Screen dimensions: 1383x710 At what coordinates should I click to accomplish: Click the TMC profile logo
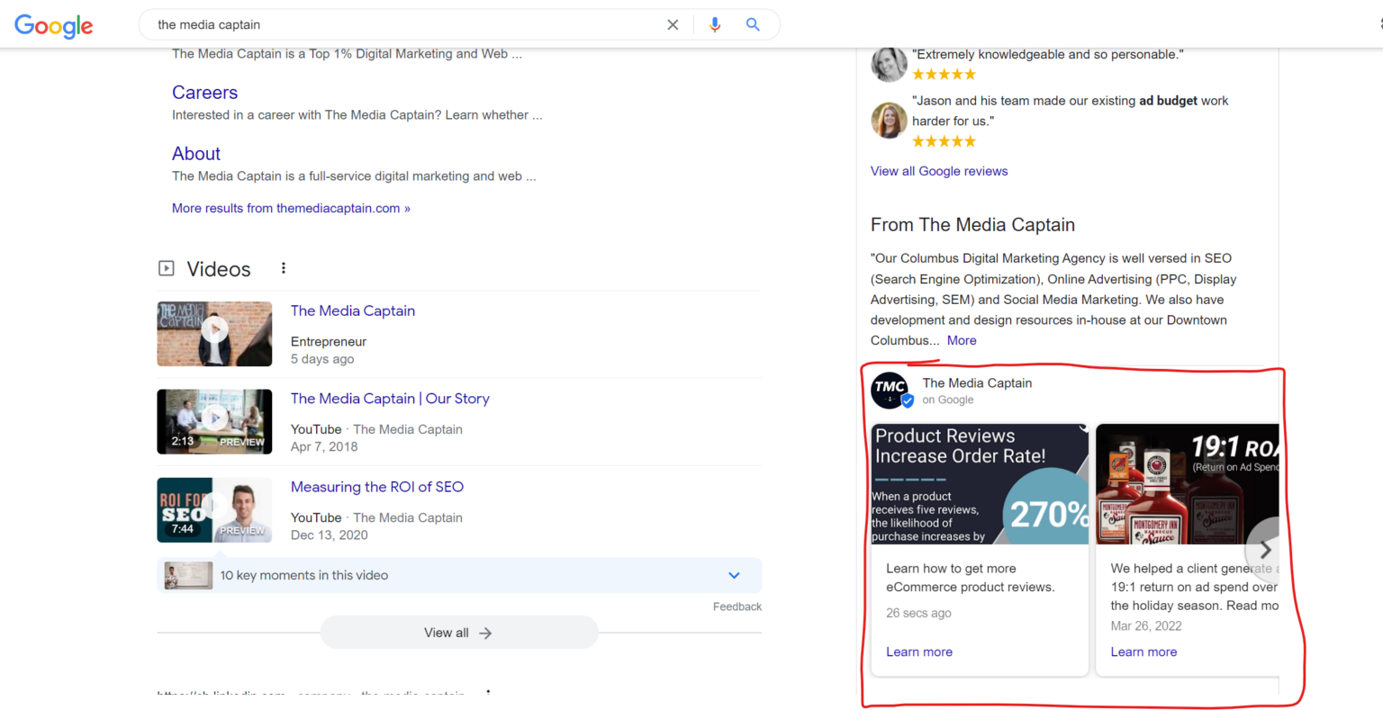coord(890,390)
